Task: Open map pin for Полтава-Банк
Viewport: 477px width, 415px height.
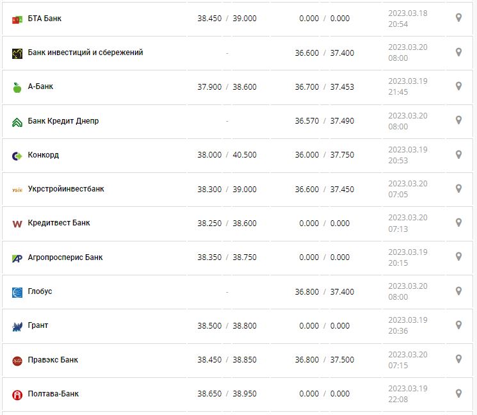Action: click(x=458, y=393)
